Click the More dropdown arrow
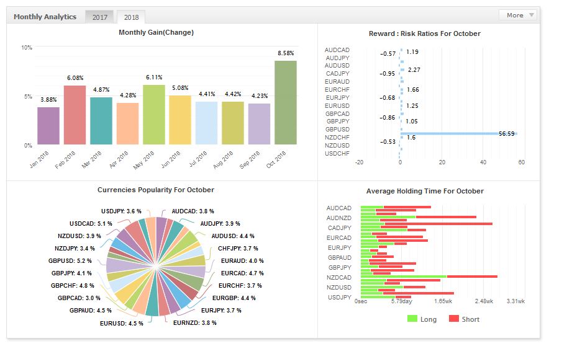The image size is (567, 359). (531, 15)
